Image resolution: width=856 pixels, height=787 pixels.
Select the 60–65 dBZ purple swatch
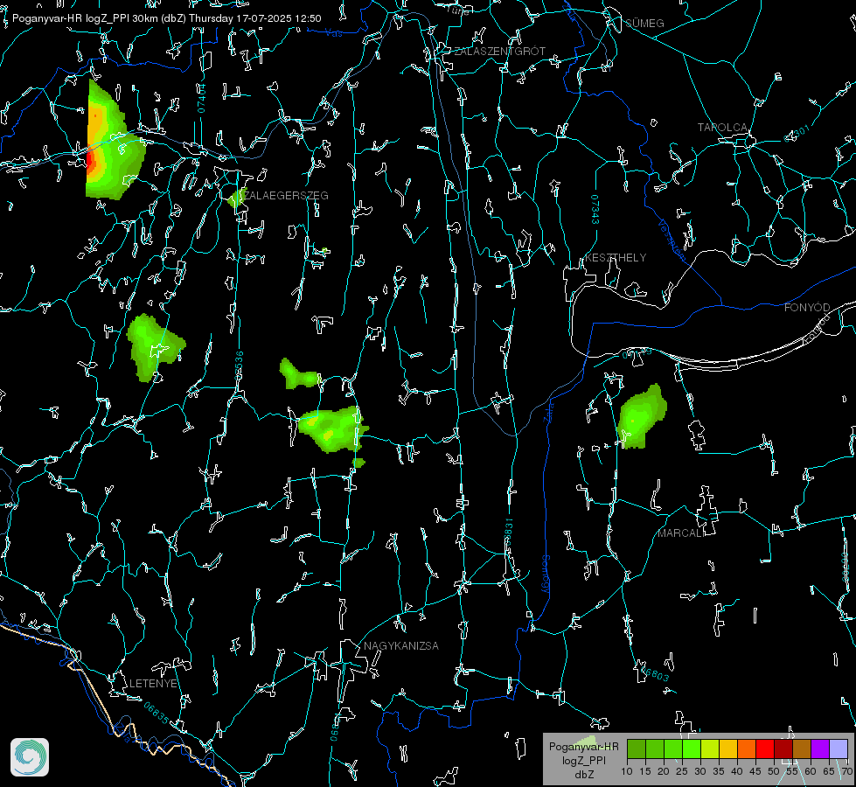(820, 749)
